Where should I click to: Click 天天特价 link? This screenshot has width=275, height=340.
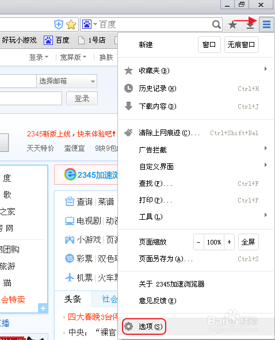40,148
